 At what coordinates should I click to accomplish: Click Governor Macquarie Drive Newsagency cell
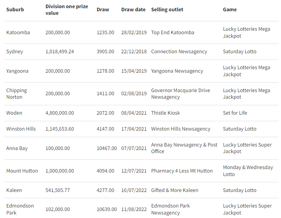(x=181, y=94)
